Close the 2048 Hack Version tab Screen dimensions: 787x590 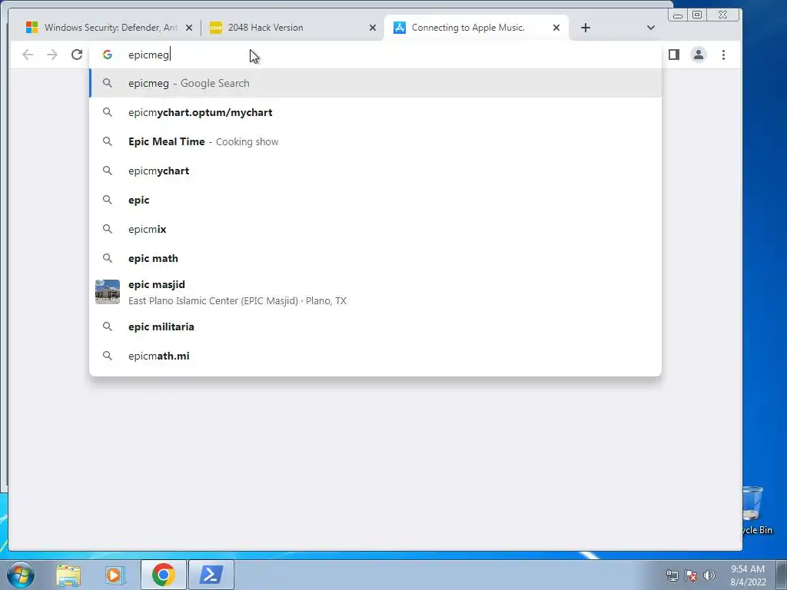point(373,28)
